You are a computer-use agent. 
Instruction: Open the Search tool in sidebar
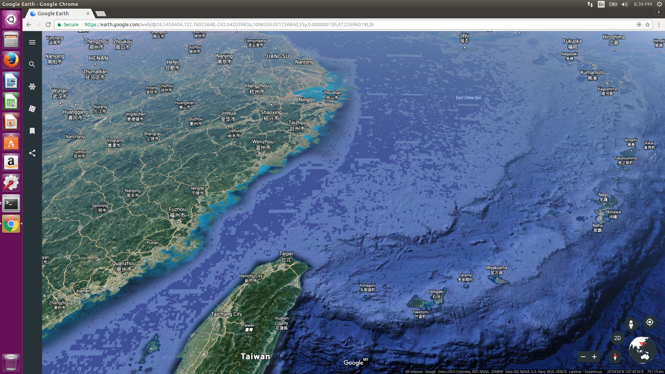pyautogui.click(x=32, y=64)
